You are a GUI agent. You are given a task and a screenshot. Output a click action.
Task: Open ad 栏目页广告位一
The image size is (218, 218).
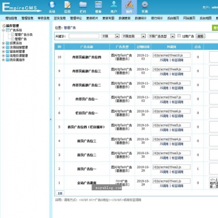(x=87, y=113)
